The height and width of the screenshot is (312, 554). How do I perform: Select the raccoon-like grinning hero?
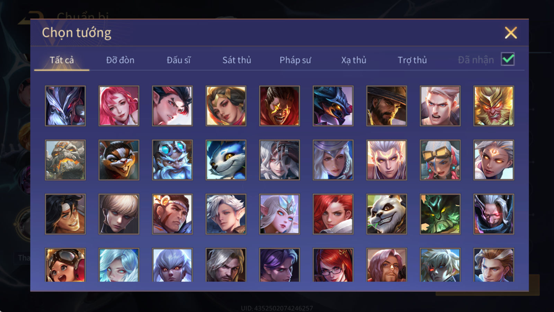[119, 160]
